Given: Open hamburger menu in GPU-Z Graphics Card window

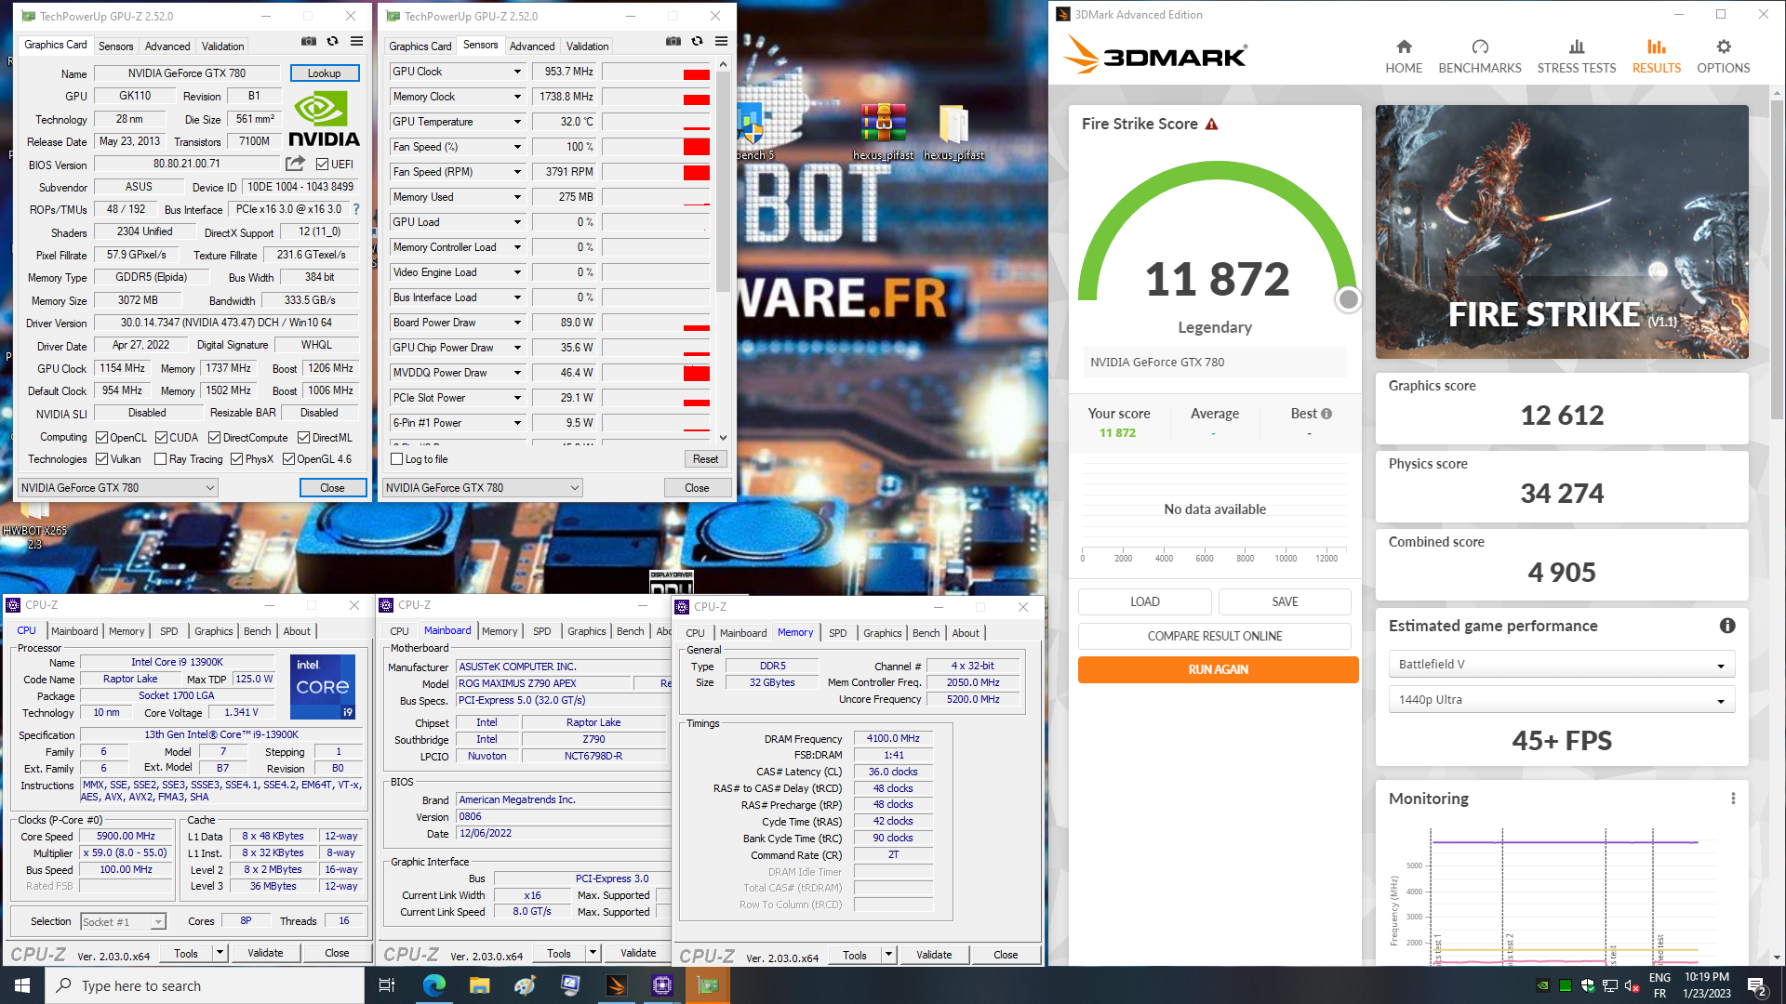Looking at the screenshot, I should [356, 42].
